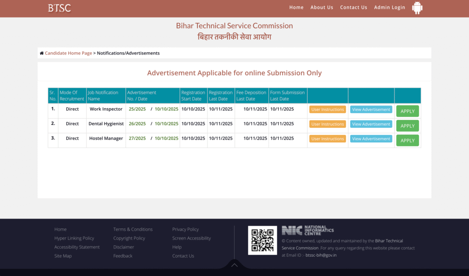Image resolution: width=469 pixels, height=276 pixels.
Task: Apply for the Work Inspector post
Action: (x=407, y=111)
